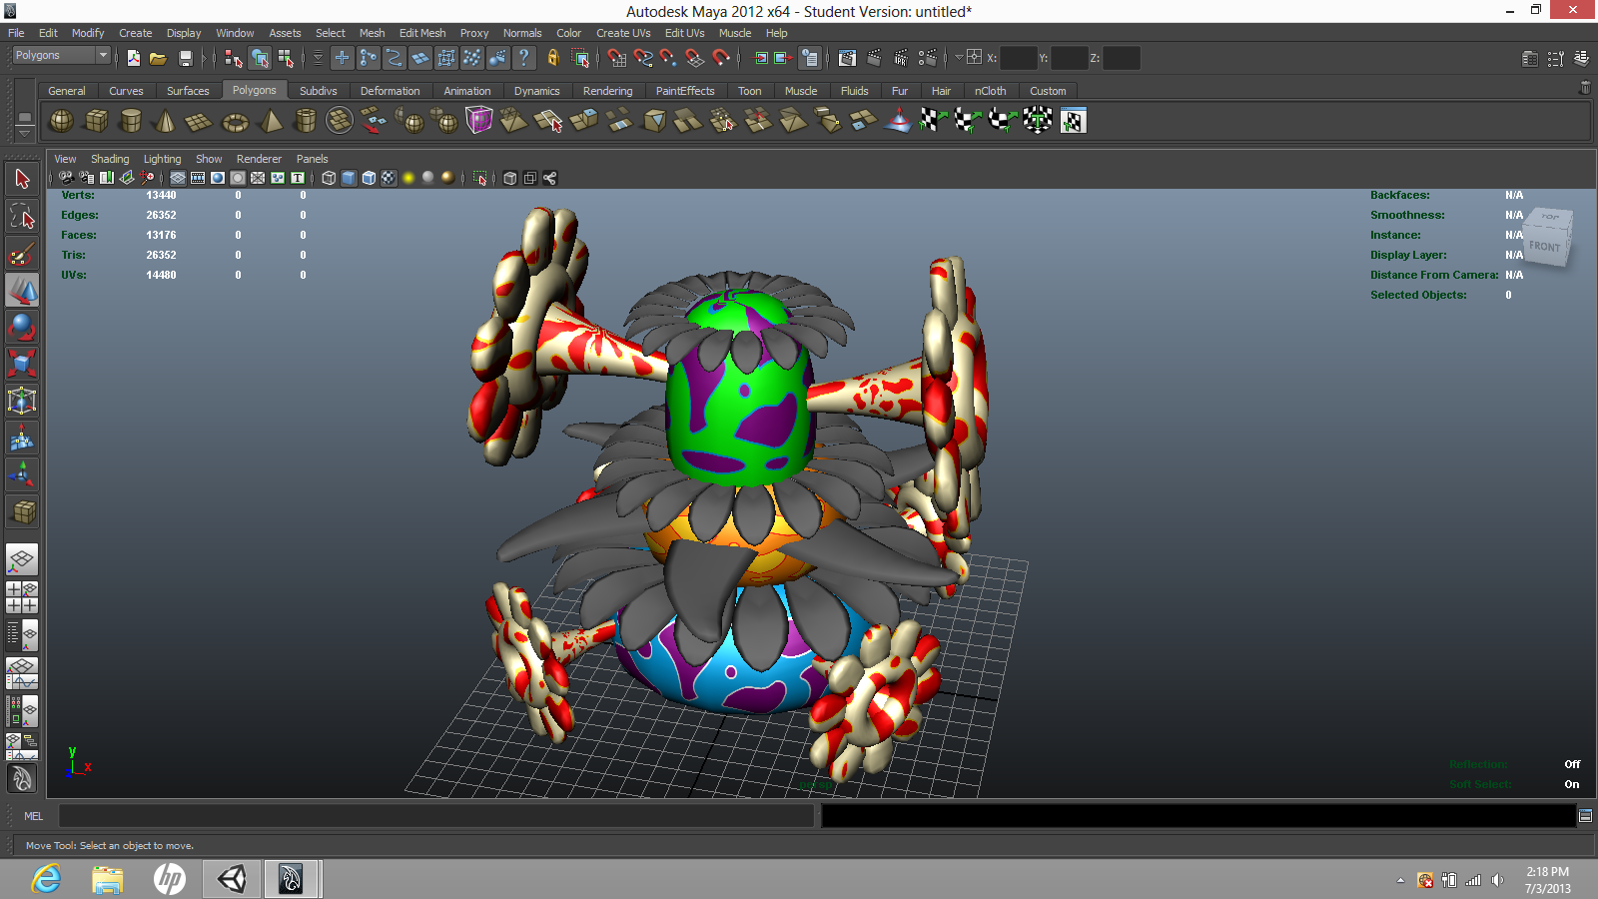Create a polygon plane from the shelf
This screenshot has height=899, width=1598.
[x=199, y=121]
